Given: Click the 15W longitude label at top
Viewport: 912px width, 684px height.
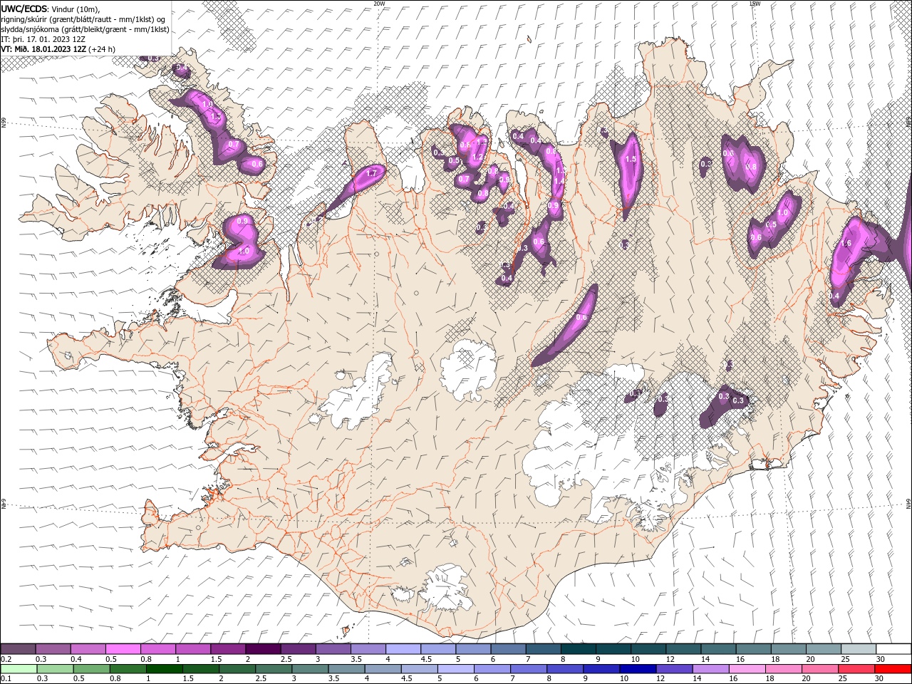Looking at the screenshot, I should point(754,4).
